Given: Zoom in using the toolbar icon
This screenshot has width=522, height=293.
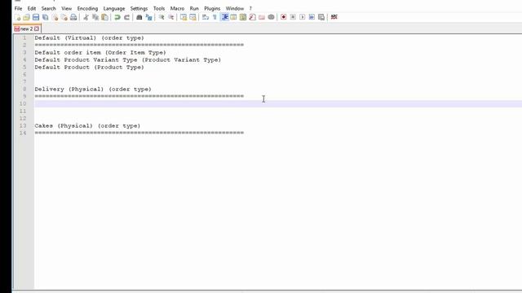Looking at the screenshot, I should [161, 17].
